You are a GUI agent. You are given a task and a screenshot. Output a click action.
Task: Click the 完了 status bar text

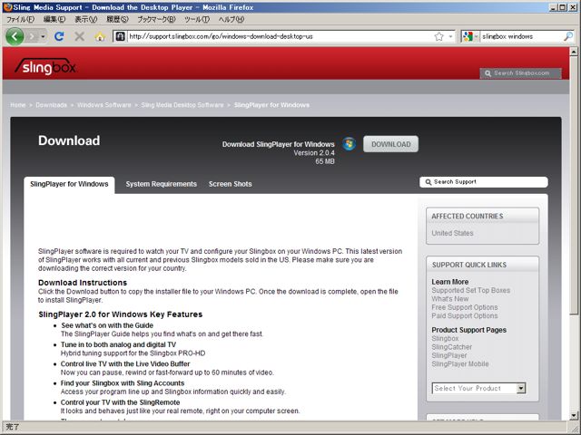pyautogui.click(x=12, y=427)
